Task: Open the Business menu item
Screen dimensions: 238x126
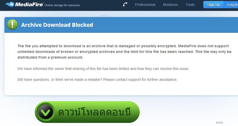Action: pyautogui.click(x=170, y=5)
